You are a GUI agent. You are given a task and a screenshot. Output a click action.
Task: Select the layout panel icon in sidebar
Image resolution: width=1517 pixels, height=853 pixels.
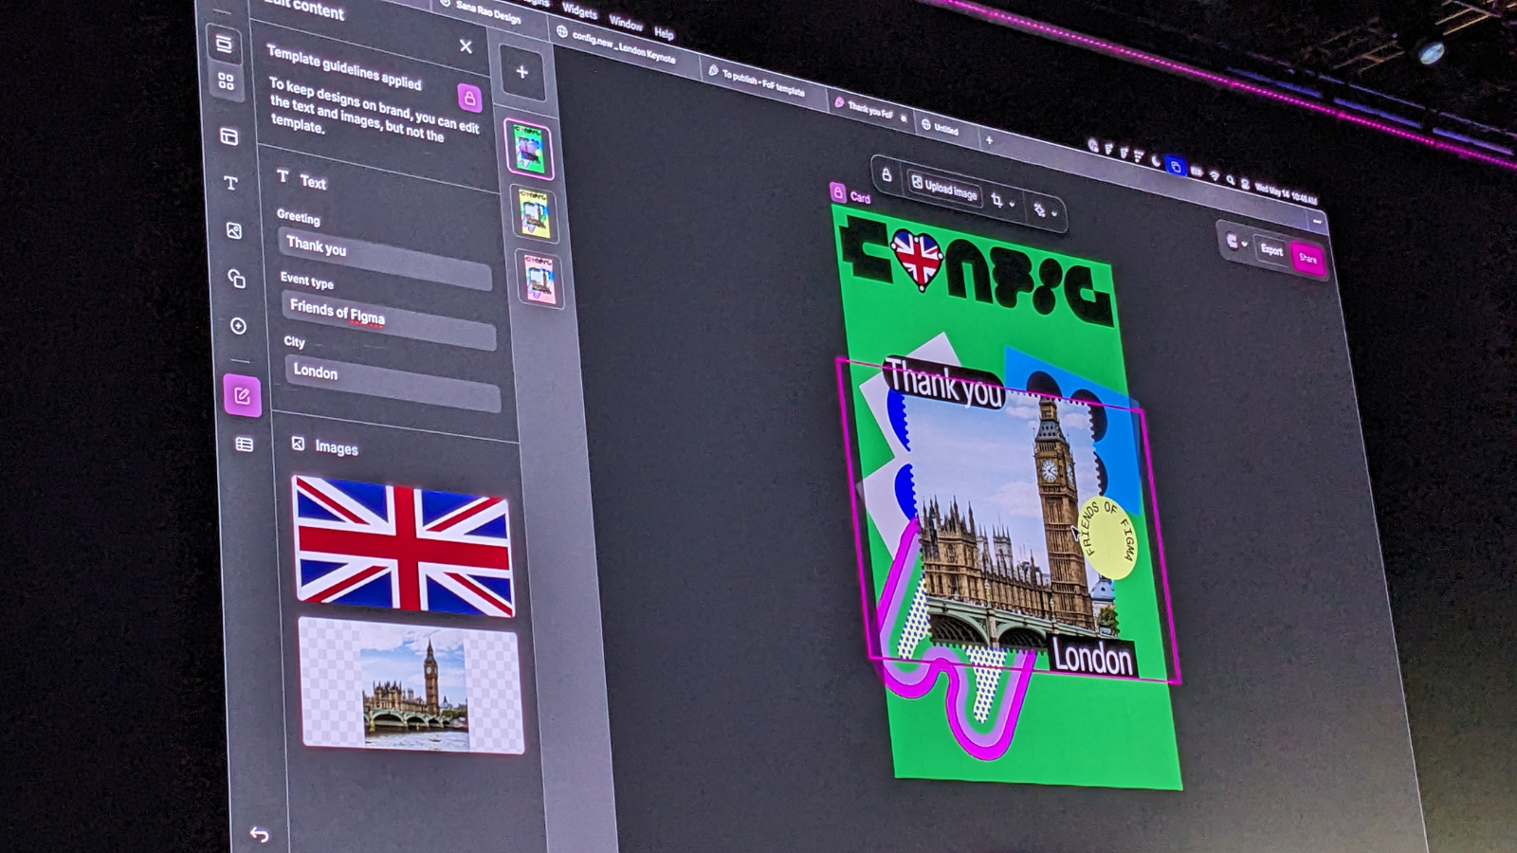pyautogui.click(x=229, y=136)
